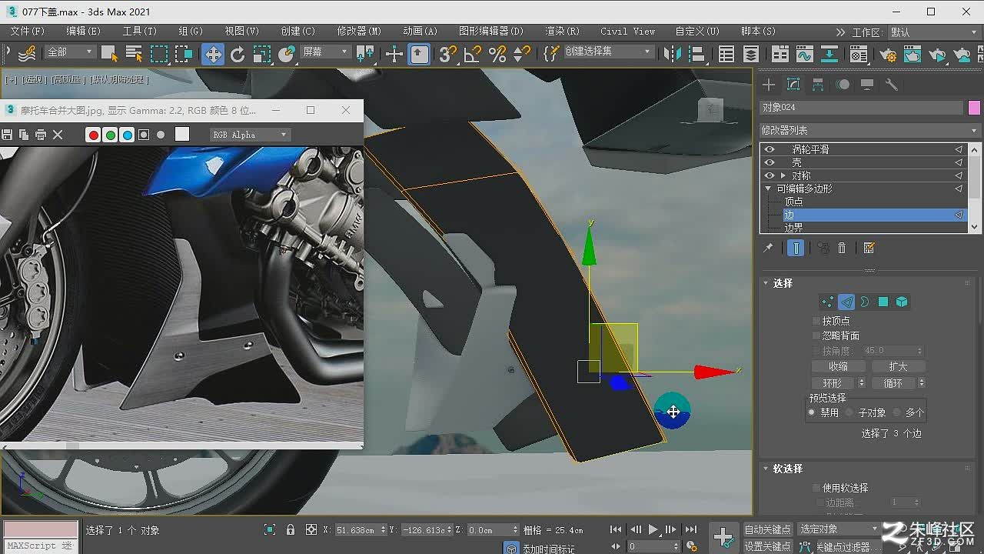Viewport: 984px width, 554px height.
Task: Open the Civil View menu
Action: 628,31
